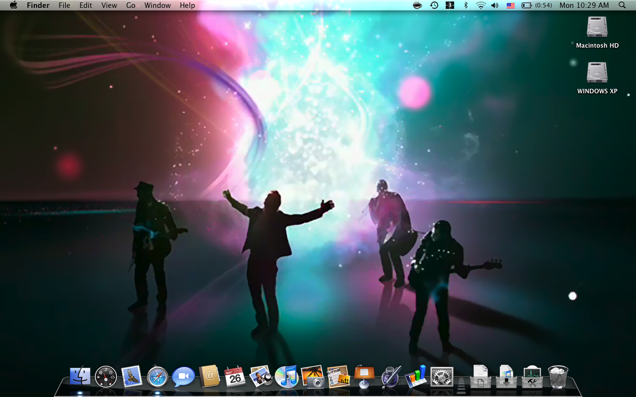Open the Bluetooth status menu
Screen dimensions: 636x397
tap(466, 5)
